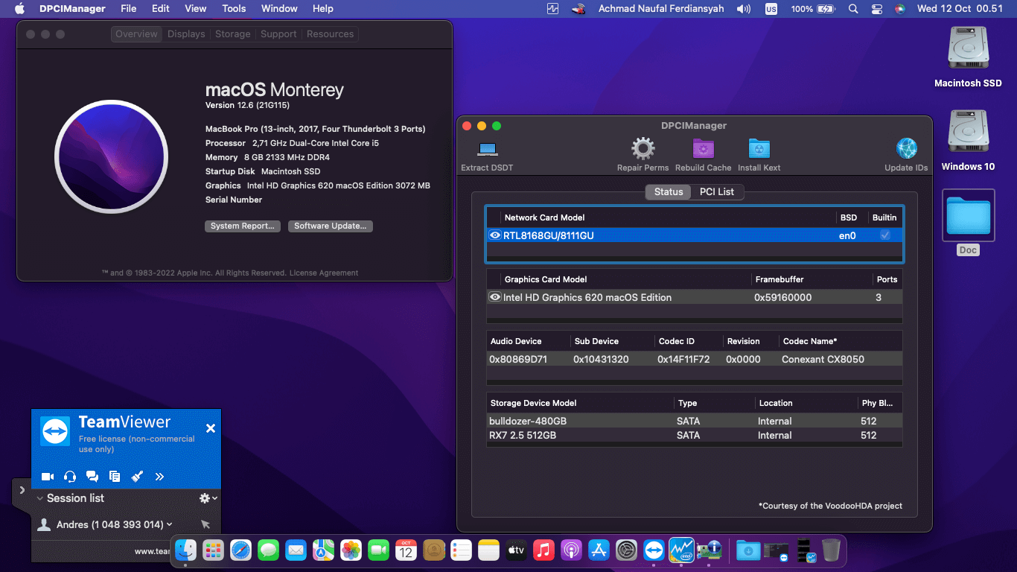Open the downloads folder stack in the Dock
1017x572 pixels.
(x=748, y=550)
